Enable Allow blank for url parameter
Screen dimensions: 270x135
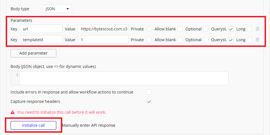click(x=180, y=29)
